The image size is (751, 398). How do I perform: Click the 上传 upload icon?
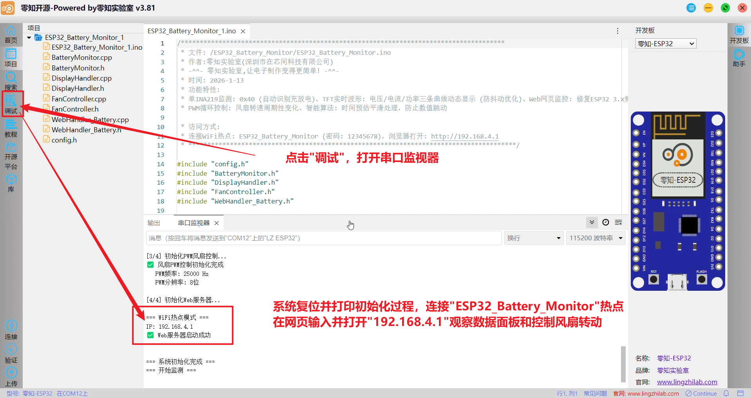[11, 377]
